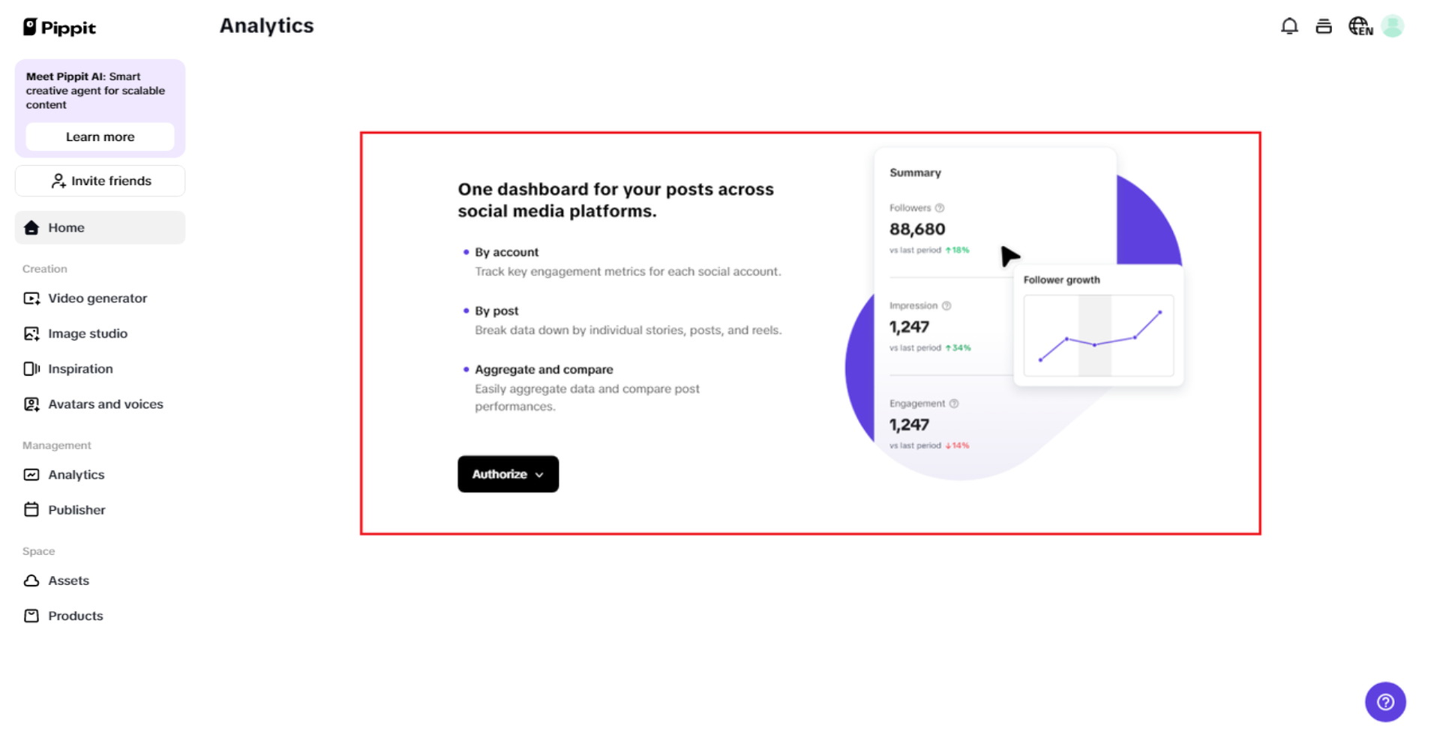The width and height of the screenshot is (1440, 750).
Task: Open the task queue icon in the top bar
Action: pos(1324,25)
